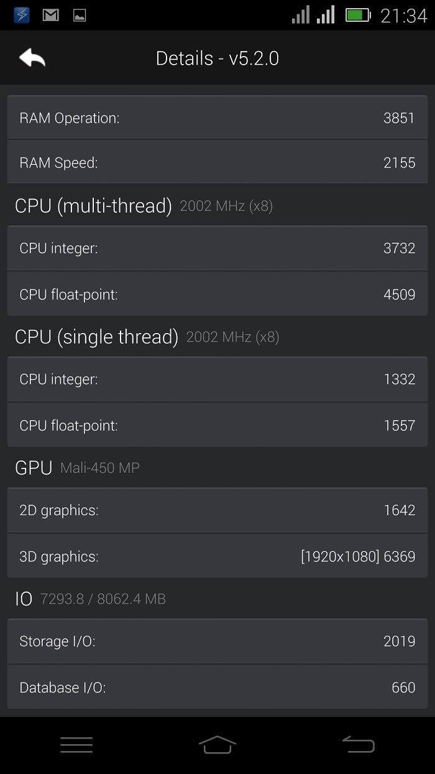Tap the Storage I/O score row
This screenshot has width=435, height=774.
[x=217, y=641]
